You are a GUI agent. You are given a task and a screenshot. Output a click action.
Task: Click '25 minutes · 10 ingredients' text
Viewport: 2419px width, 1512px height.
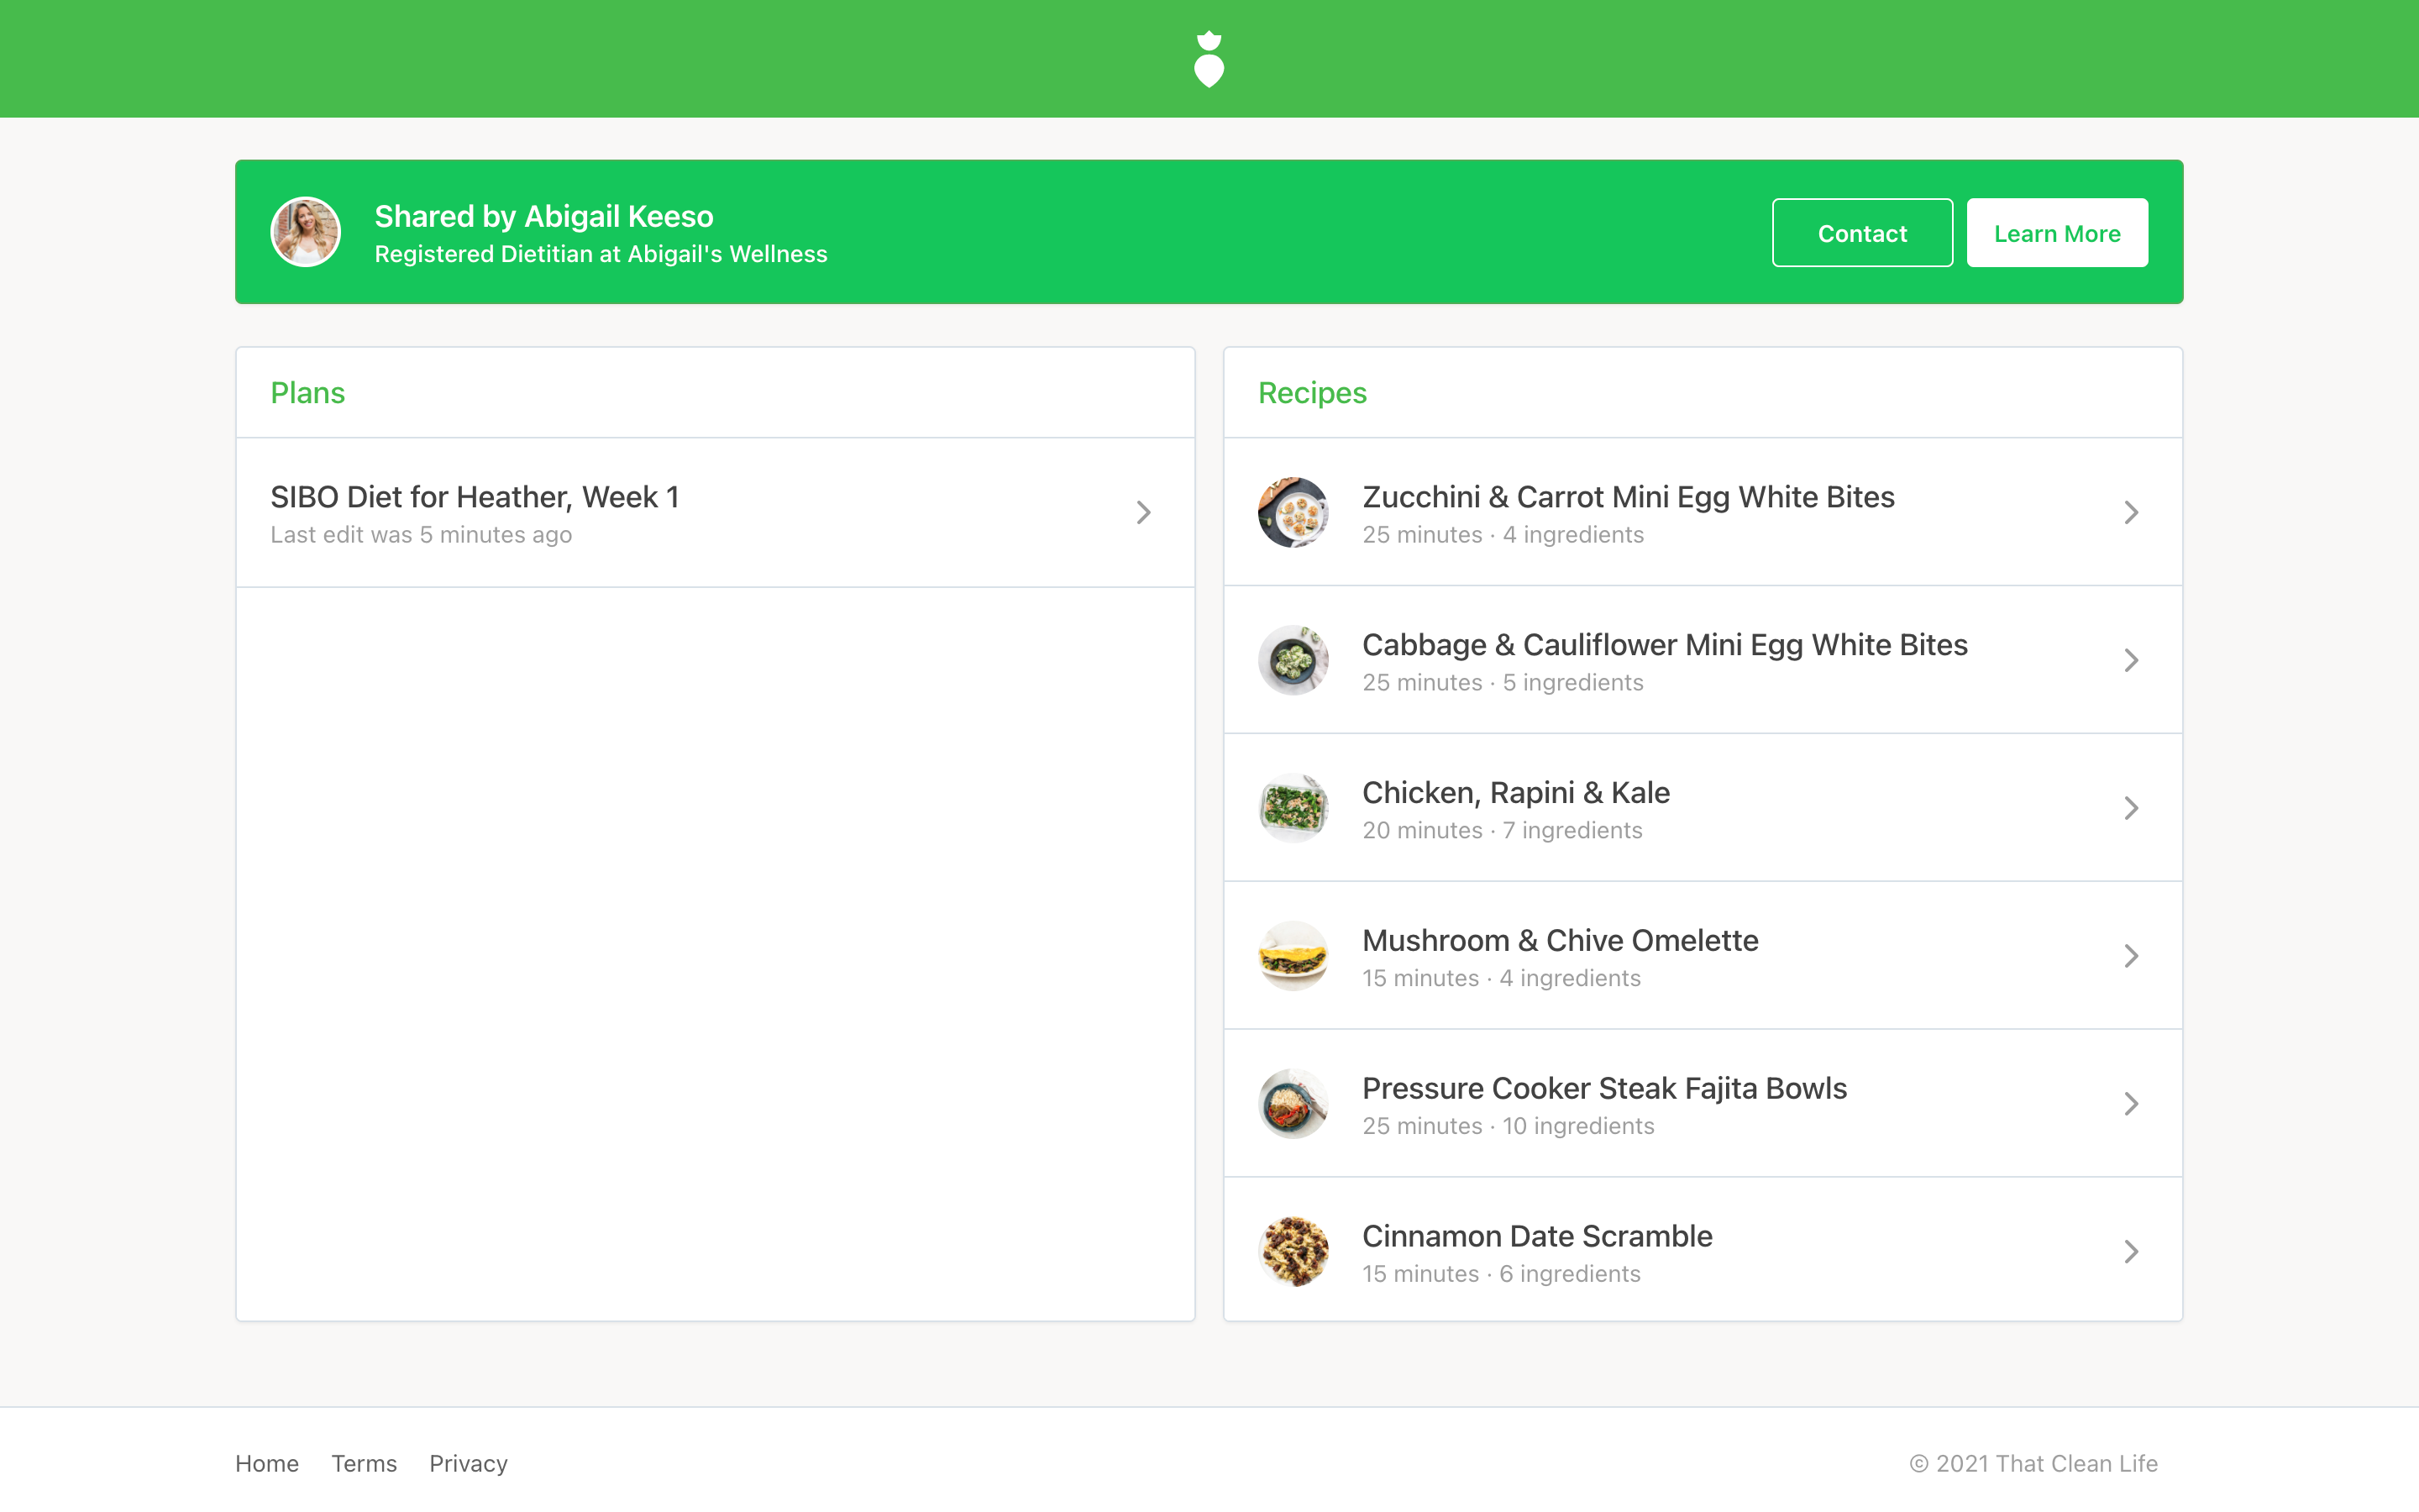[x=1509, y=1126]
